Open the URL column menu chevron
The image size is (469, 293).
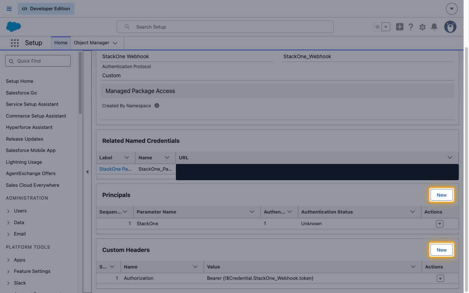[x=450, y=157]
